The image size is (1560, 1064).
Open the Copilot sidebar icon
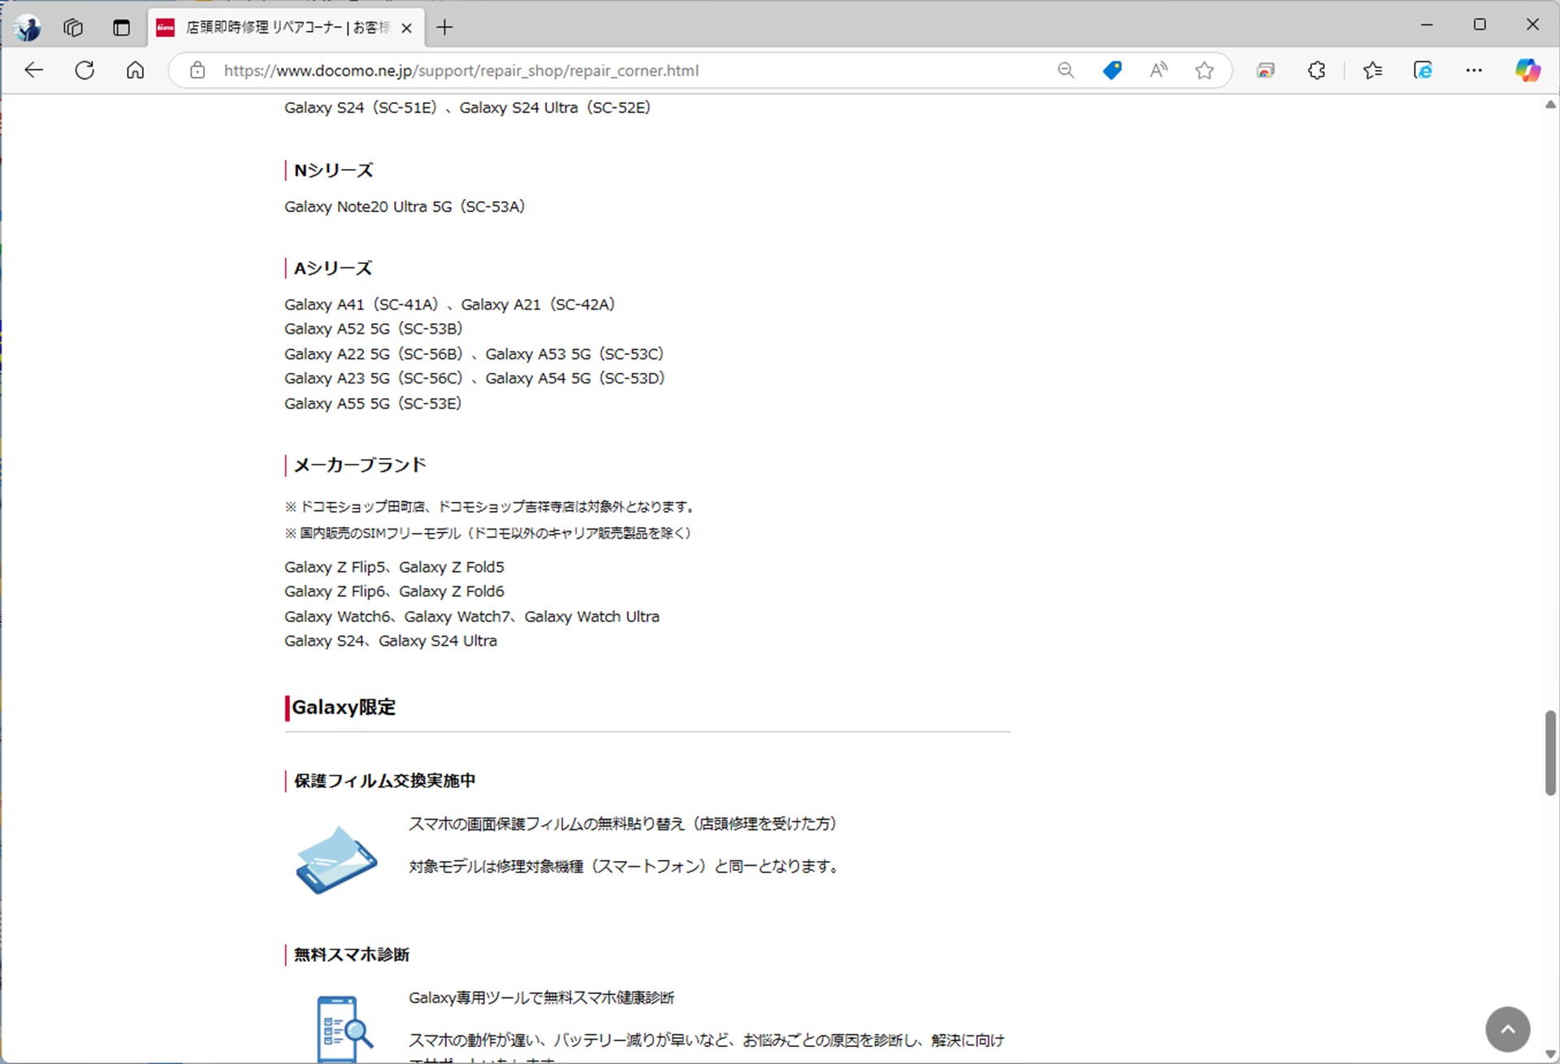tap(1527, 71)
